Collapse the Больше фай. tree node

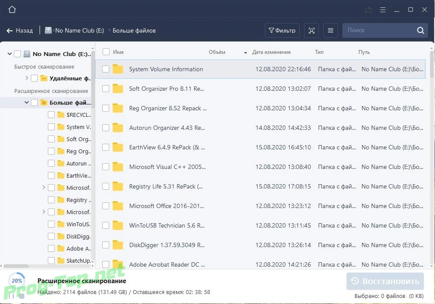click(x=27, y=102)
